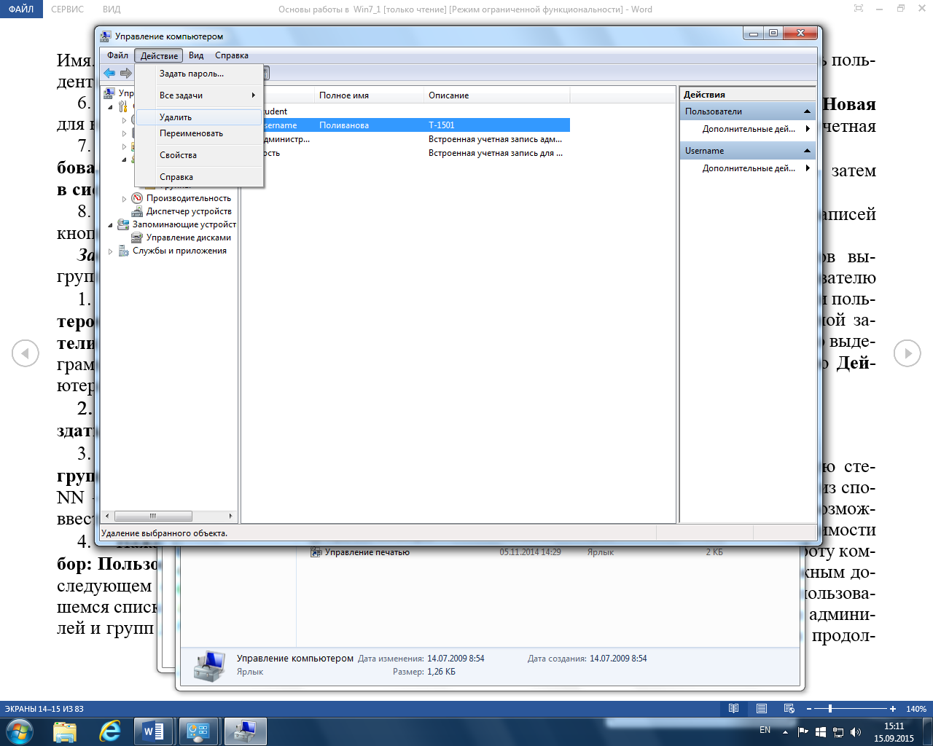Screen dimensions: 933x746
Task: Expand the Services and Applications tree node
Action: tap(111, 251)
